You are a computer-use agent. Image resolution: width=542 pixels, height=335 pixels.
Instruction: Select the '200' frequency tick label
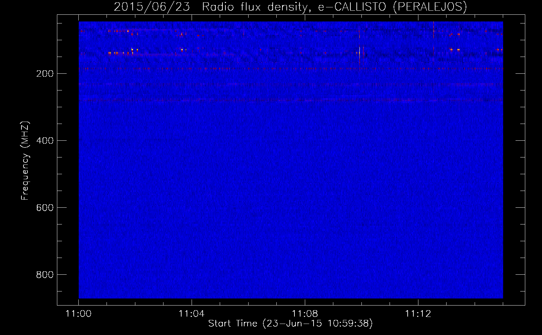coord(45,74)
